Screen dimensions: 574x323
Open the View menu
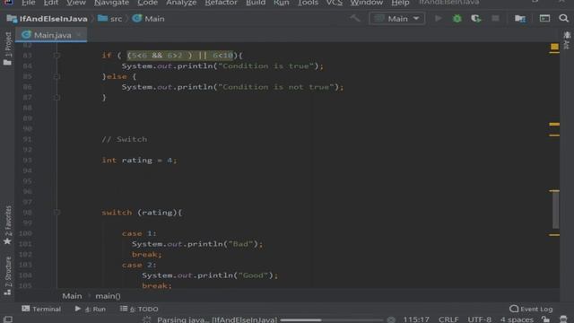76,3
